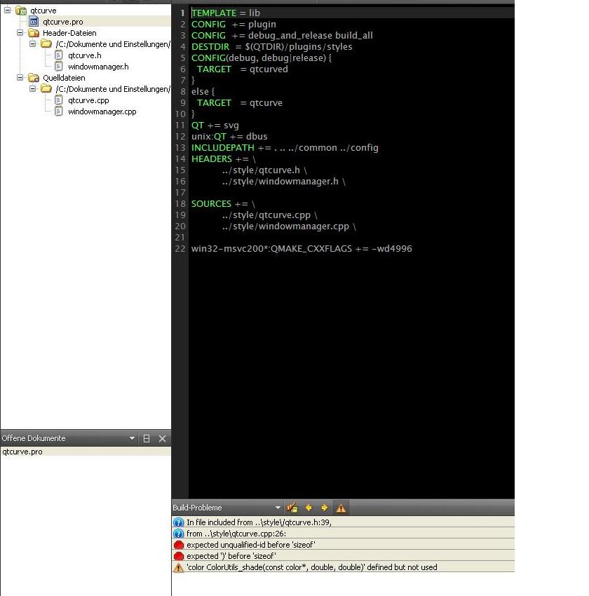Split the Offene Dokumente pane

pyautogui.click(x=147, y=439)
